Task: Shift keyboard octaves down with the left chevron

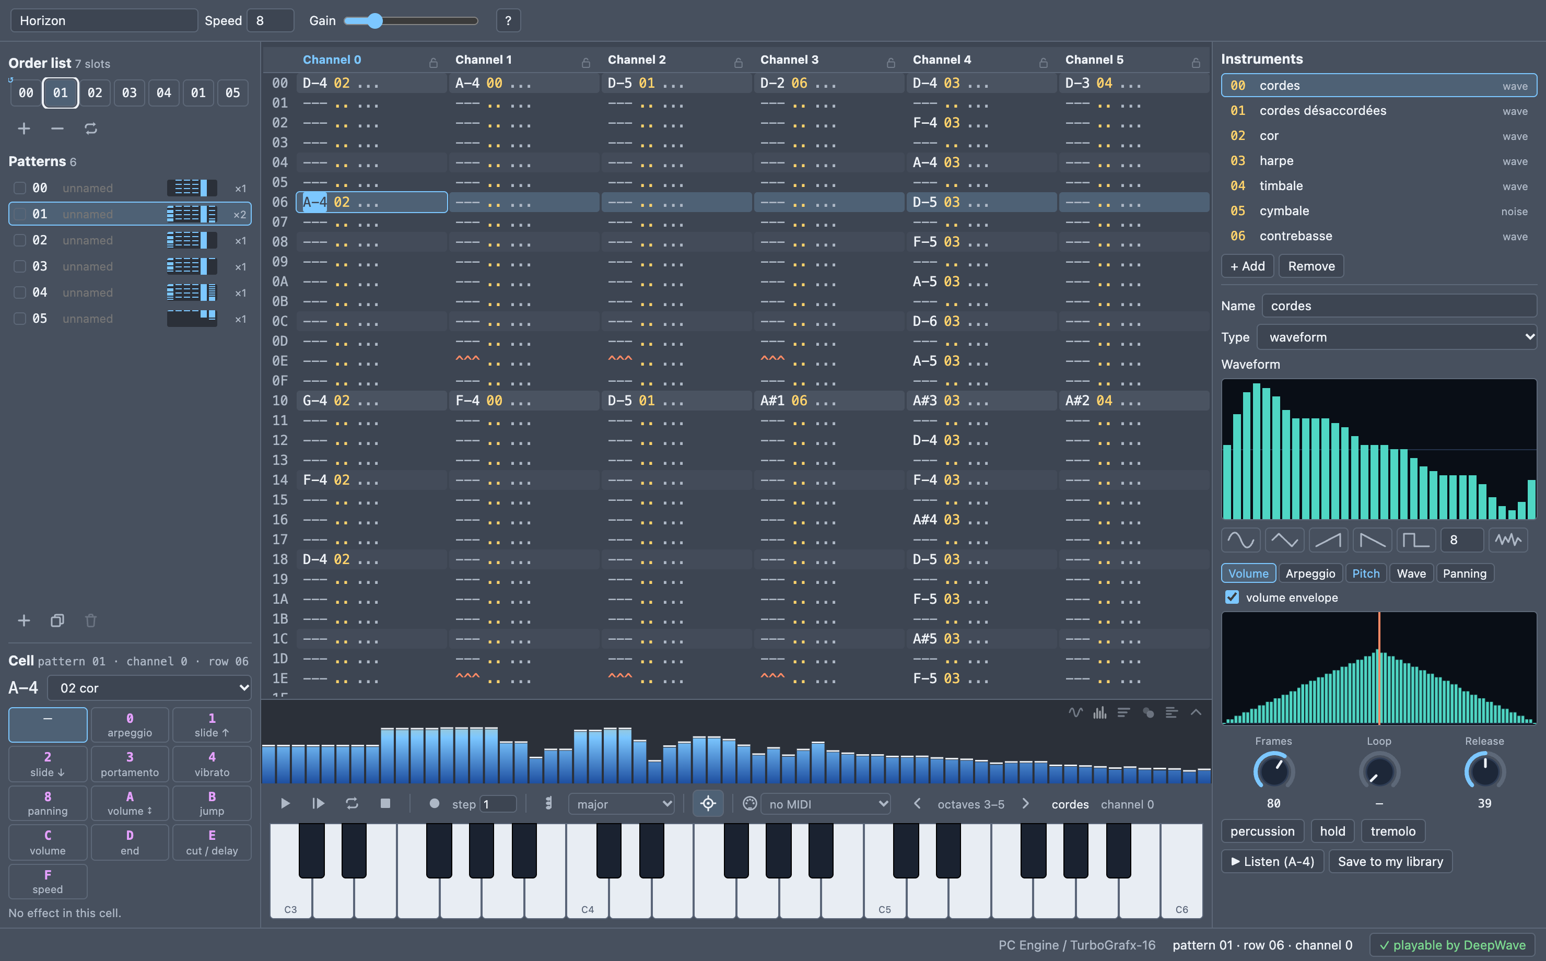Action: coord(917,803)
